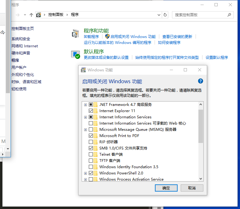Enable RIP 侦听器 checkbox
240x209 pixels.
click(x=91, y=142)
